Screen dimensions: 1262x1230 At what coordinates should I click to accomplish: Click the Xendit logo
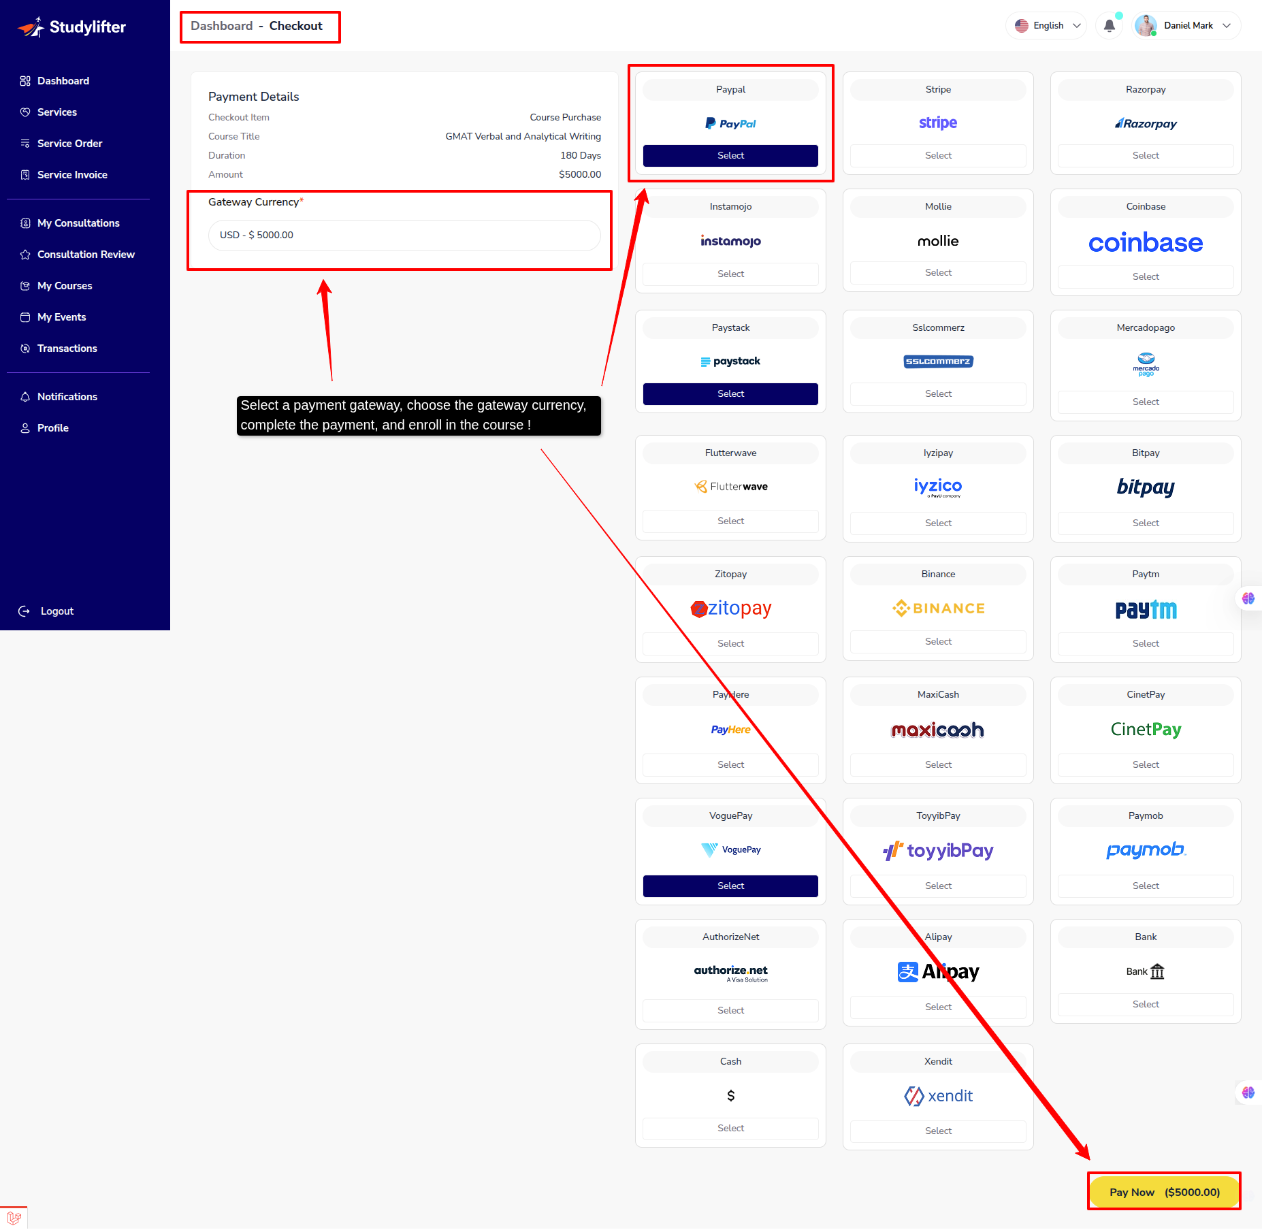coord(938,1096)
